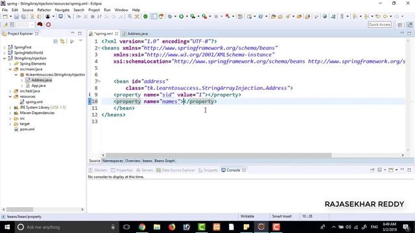Click the Save toolbar icon
The height and width of the screenshot is (233, 415).
pyautogui.click(x=16, y=17)
